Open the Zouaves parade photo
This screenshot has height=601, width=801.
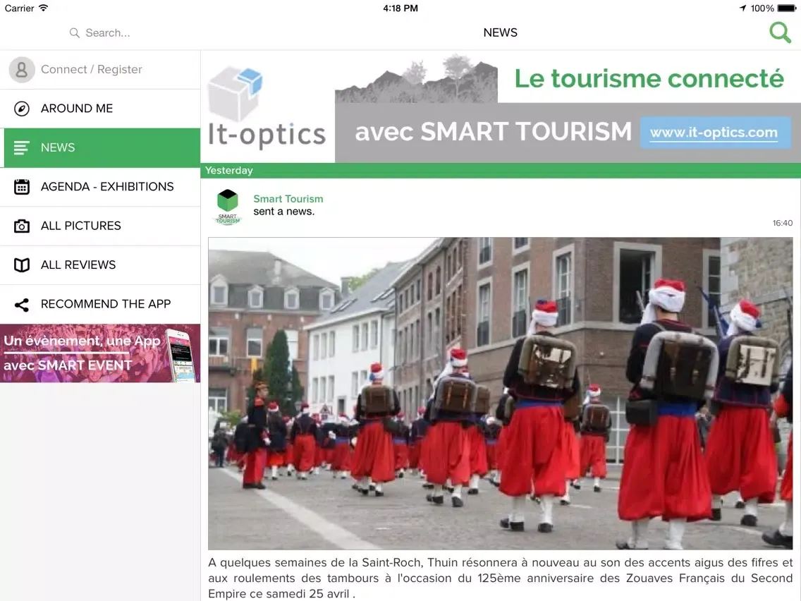point(501,394)
